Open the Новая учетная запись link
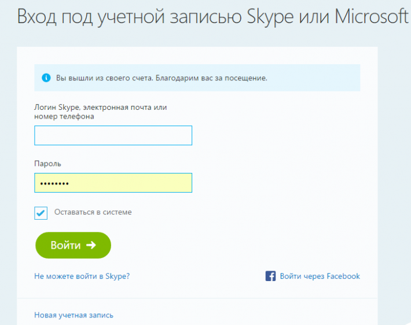The image size is (411, 325). [x=74, y=315]
